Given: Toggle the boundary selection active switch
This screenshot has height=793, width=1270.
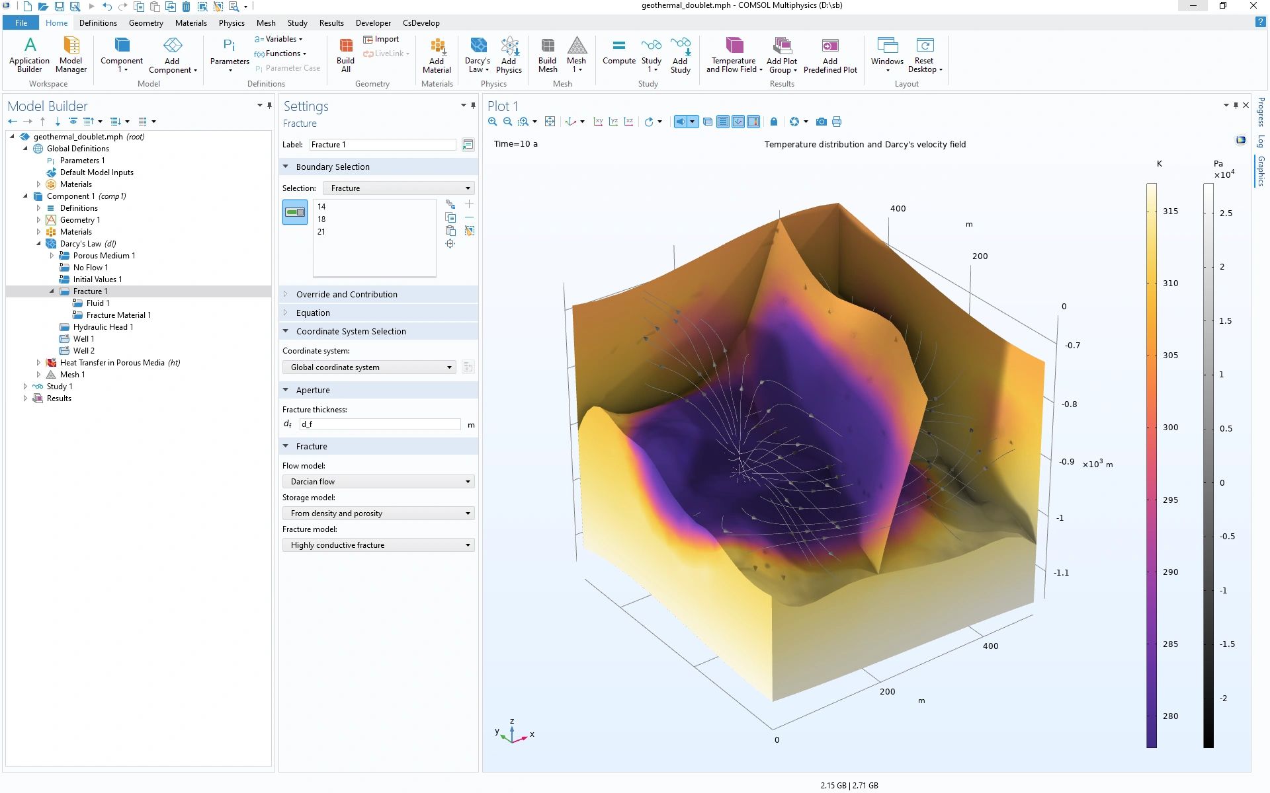Looking at the screenshot, I should (295, 212).
